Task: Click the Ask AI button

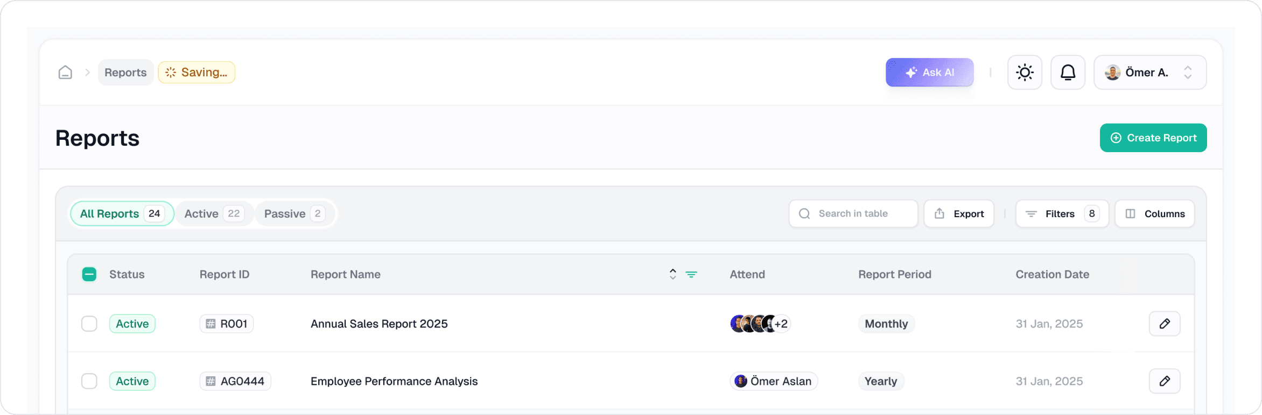Action: coord(929,73)
